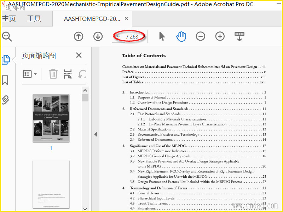This screenshot has width=283, height=212.
Task: Rotate page with the rotate icon
Action: [82, 74]
